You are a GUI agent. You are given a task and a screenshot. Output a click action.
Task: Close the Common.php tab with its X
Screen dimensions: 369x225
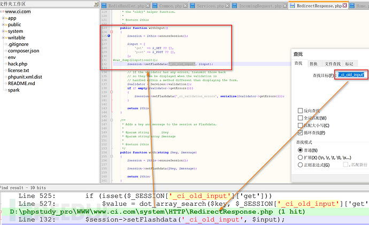click(x=186, y=6)
